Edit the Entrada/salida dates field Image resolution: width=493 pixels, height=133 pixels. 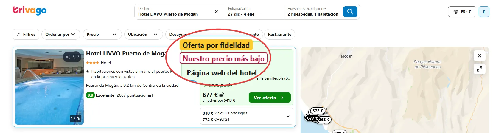click(x=254, y=12)
